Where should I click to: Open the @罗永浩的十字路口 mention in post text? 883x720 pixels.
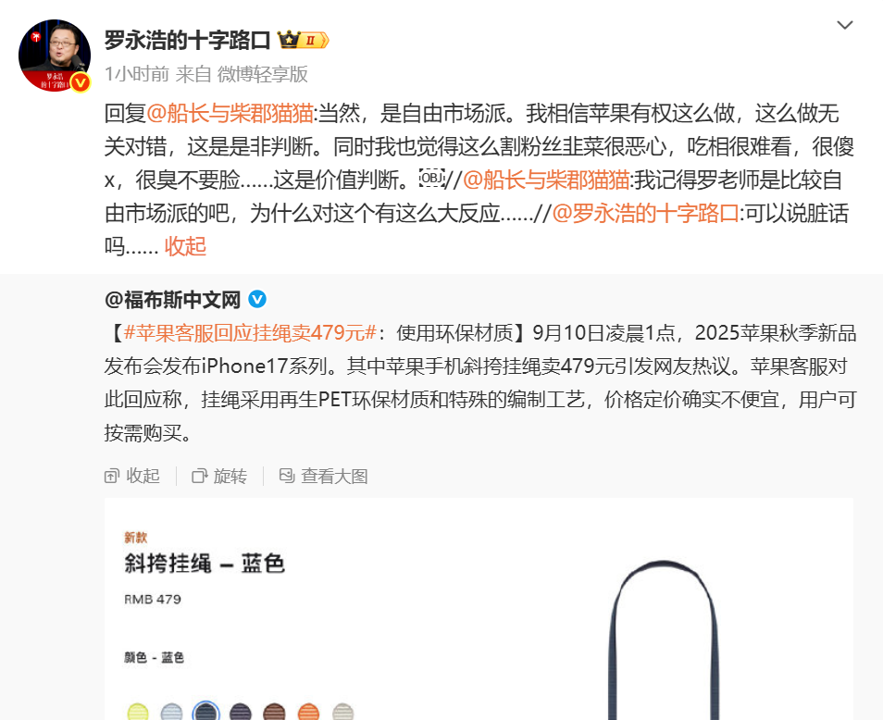click(645, 214)
